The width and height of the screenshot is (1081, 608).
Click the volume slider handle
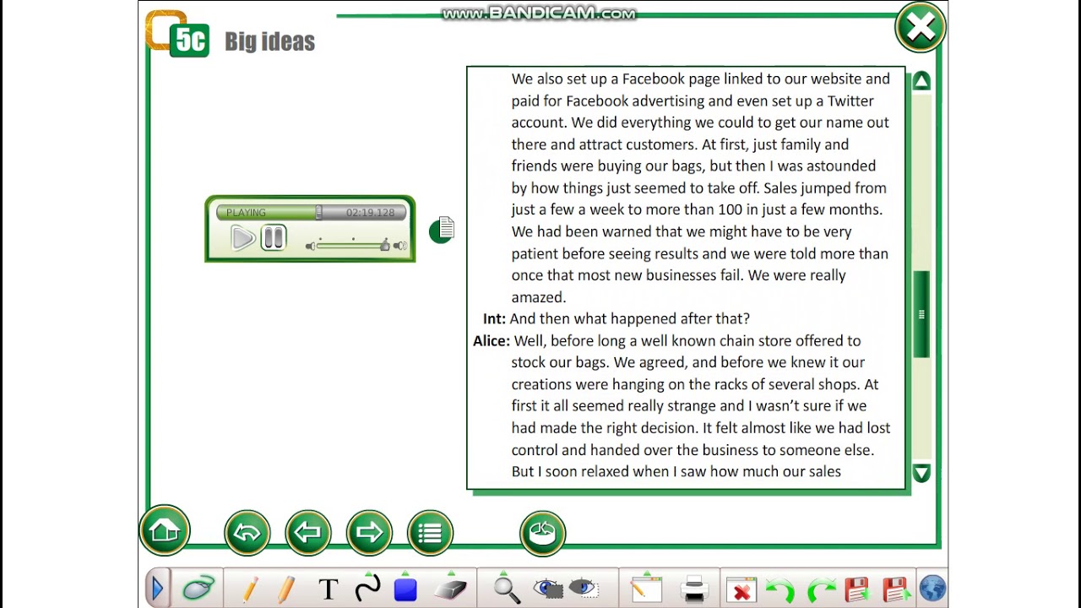coord(385,246)
